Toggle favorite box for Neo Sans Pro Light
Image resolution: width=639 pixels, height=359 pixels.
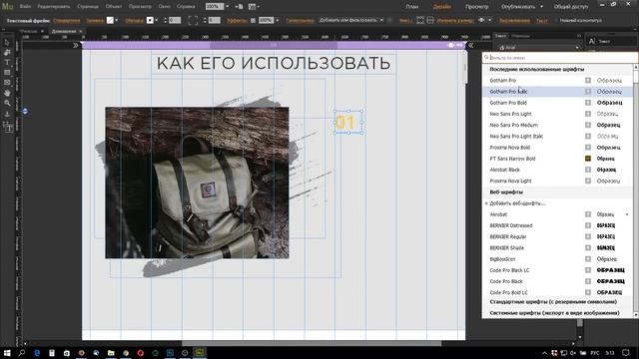588,114
